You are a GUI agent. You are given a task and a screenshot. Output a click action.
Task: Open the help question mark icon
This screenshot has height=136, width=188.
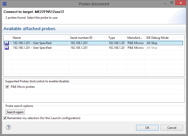point(8,128)
